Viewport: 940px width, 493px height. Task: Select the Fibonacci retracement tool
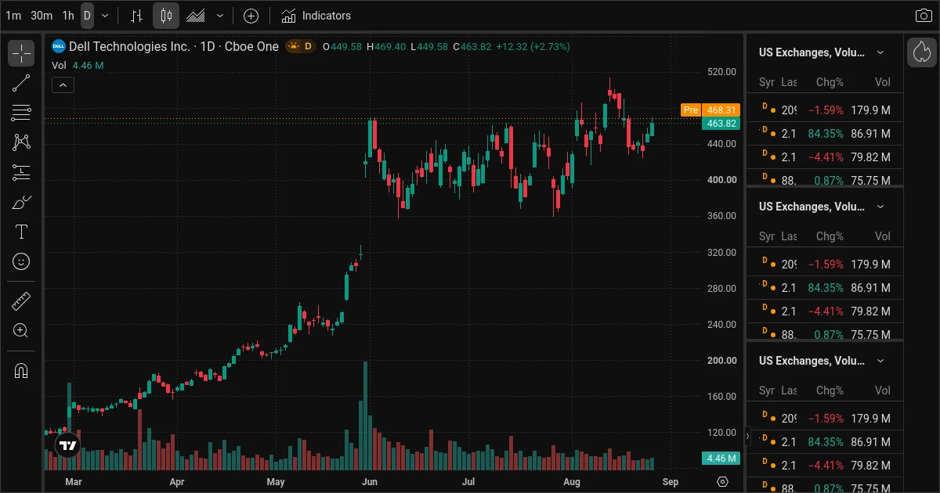click(x=21, y=113)
